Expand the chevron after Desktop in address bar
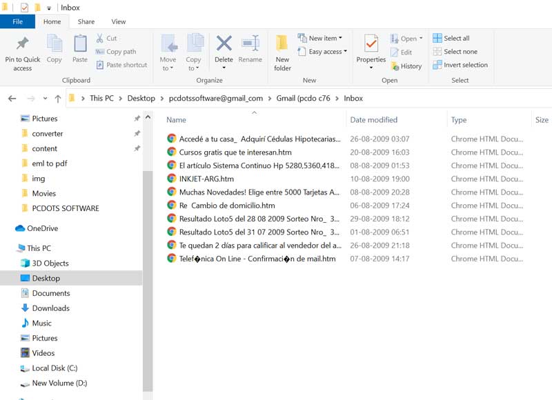 click(162, 99)
